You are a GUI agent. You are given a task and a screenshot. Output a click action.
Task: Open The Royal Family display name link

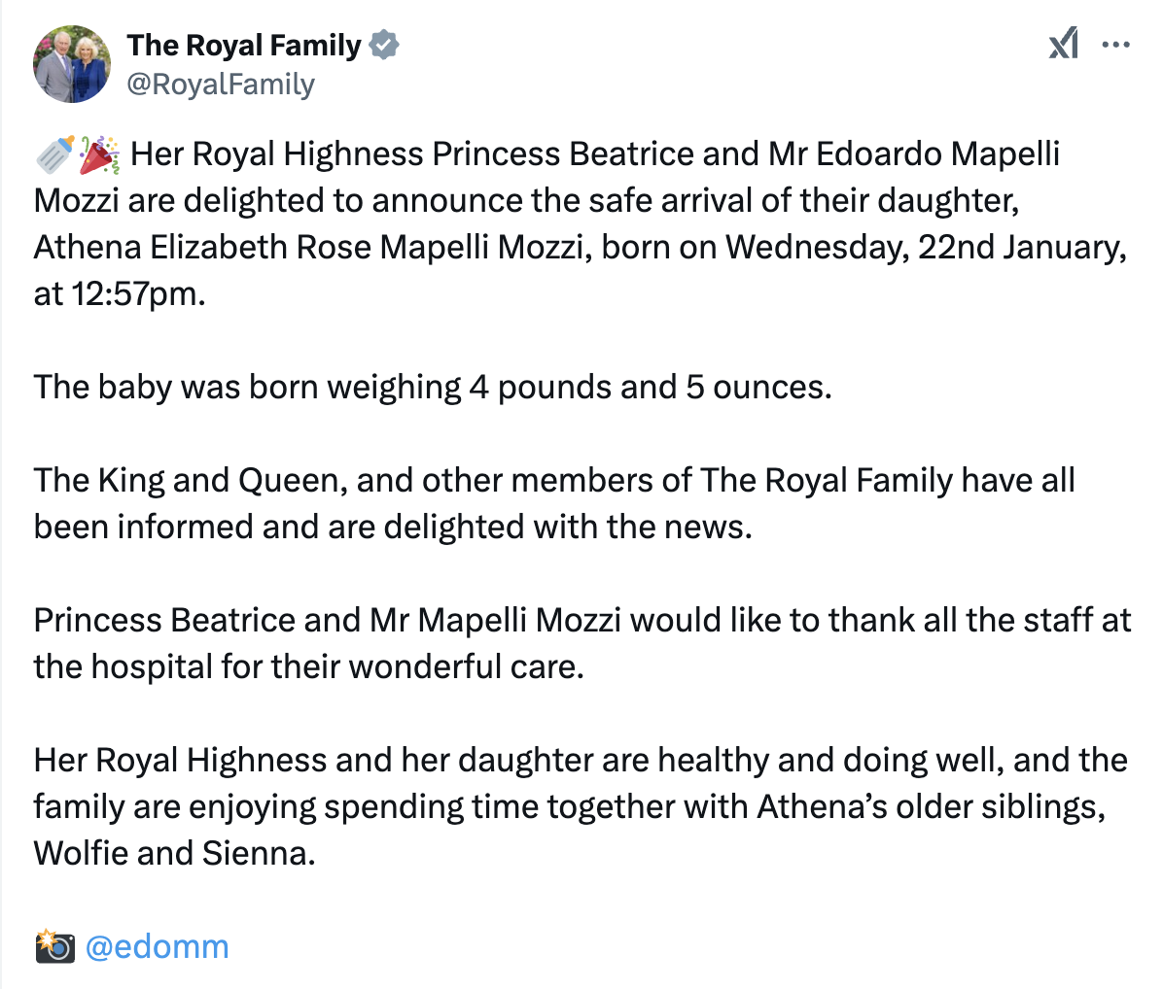[243, 45]
